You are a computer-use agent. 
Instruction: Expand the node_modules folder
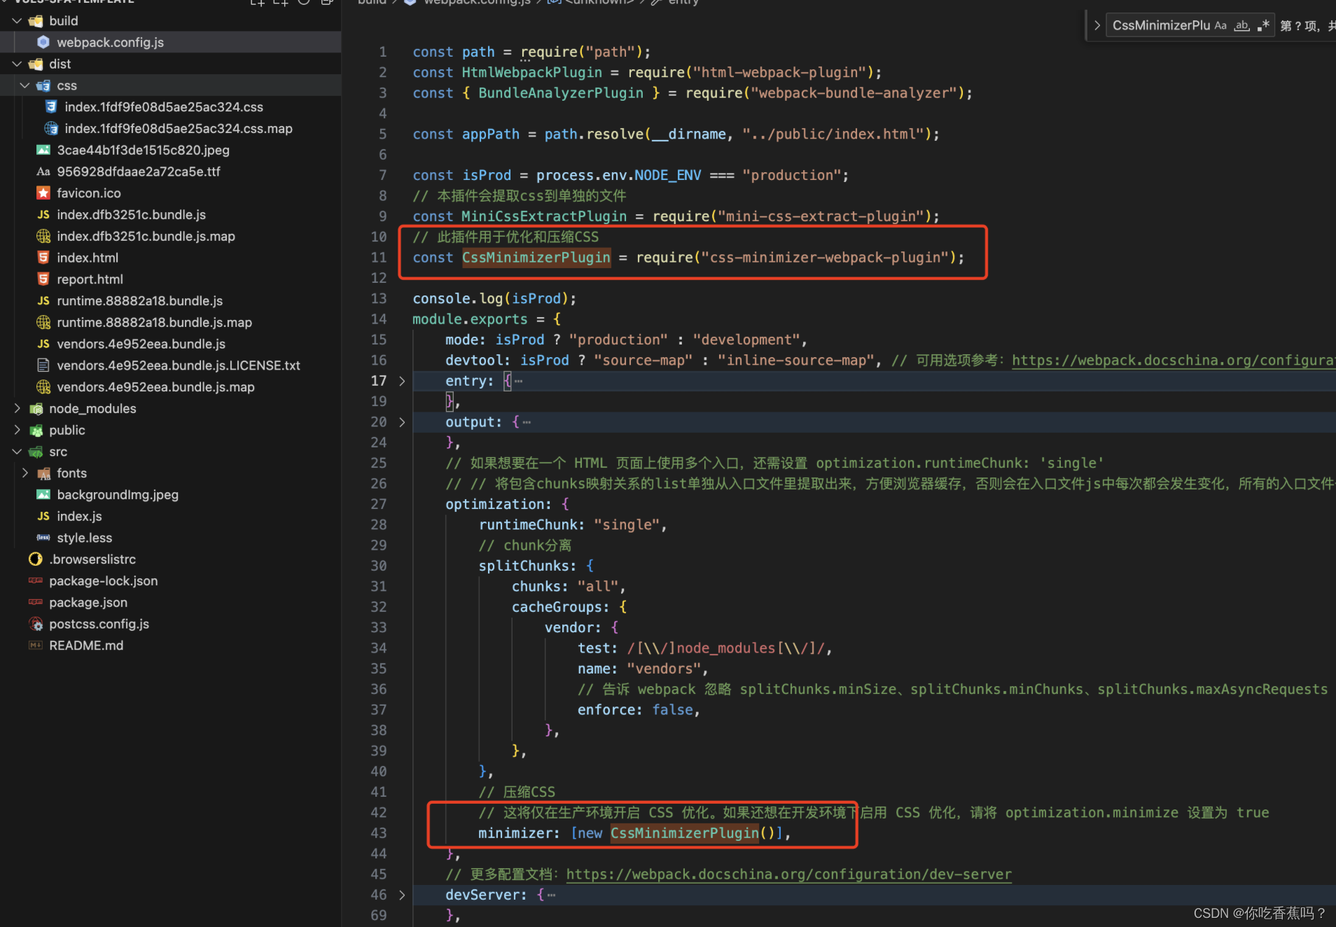coord(17,408)
